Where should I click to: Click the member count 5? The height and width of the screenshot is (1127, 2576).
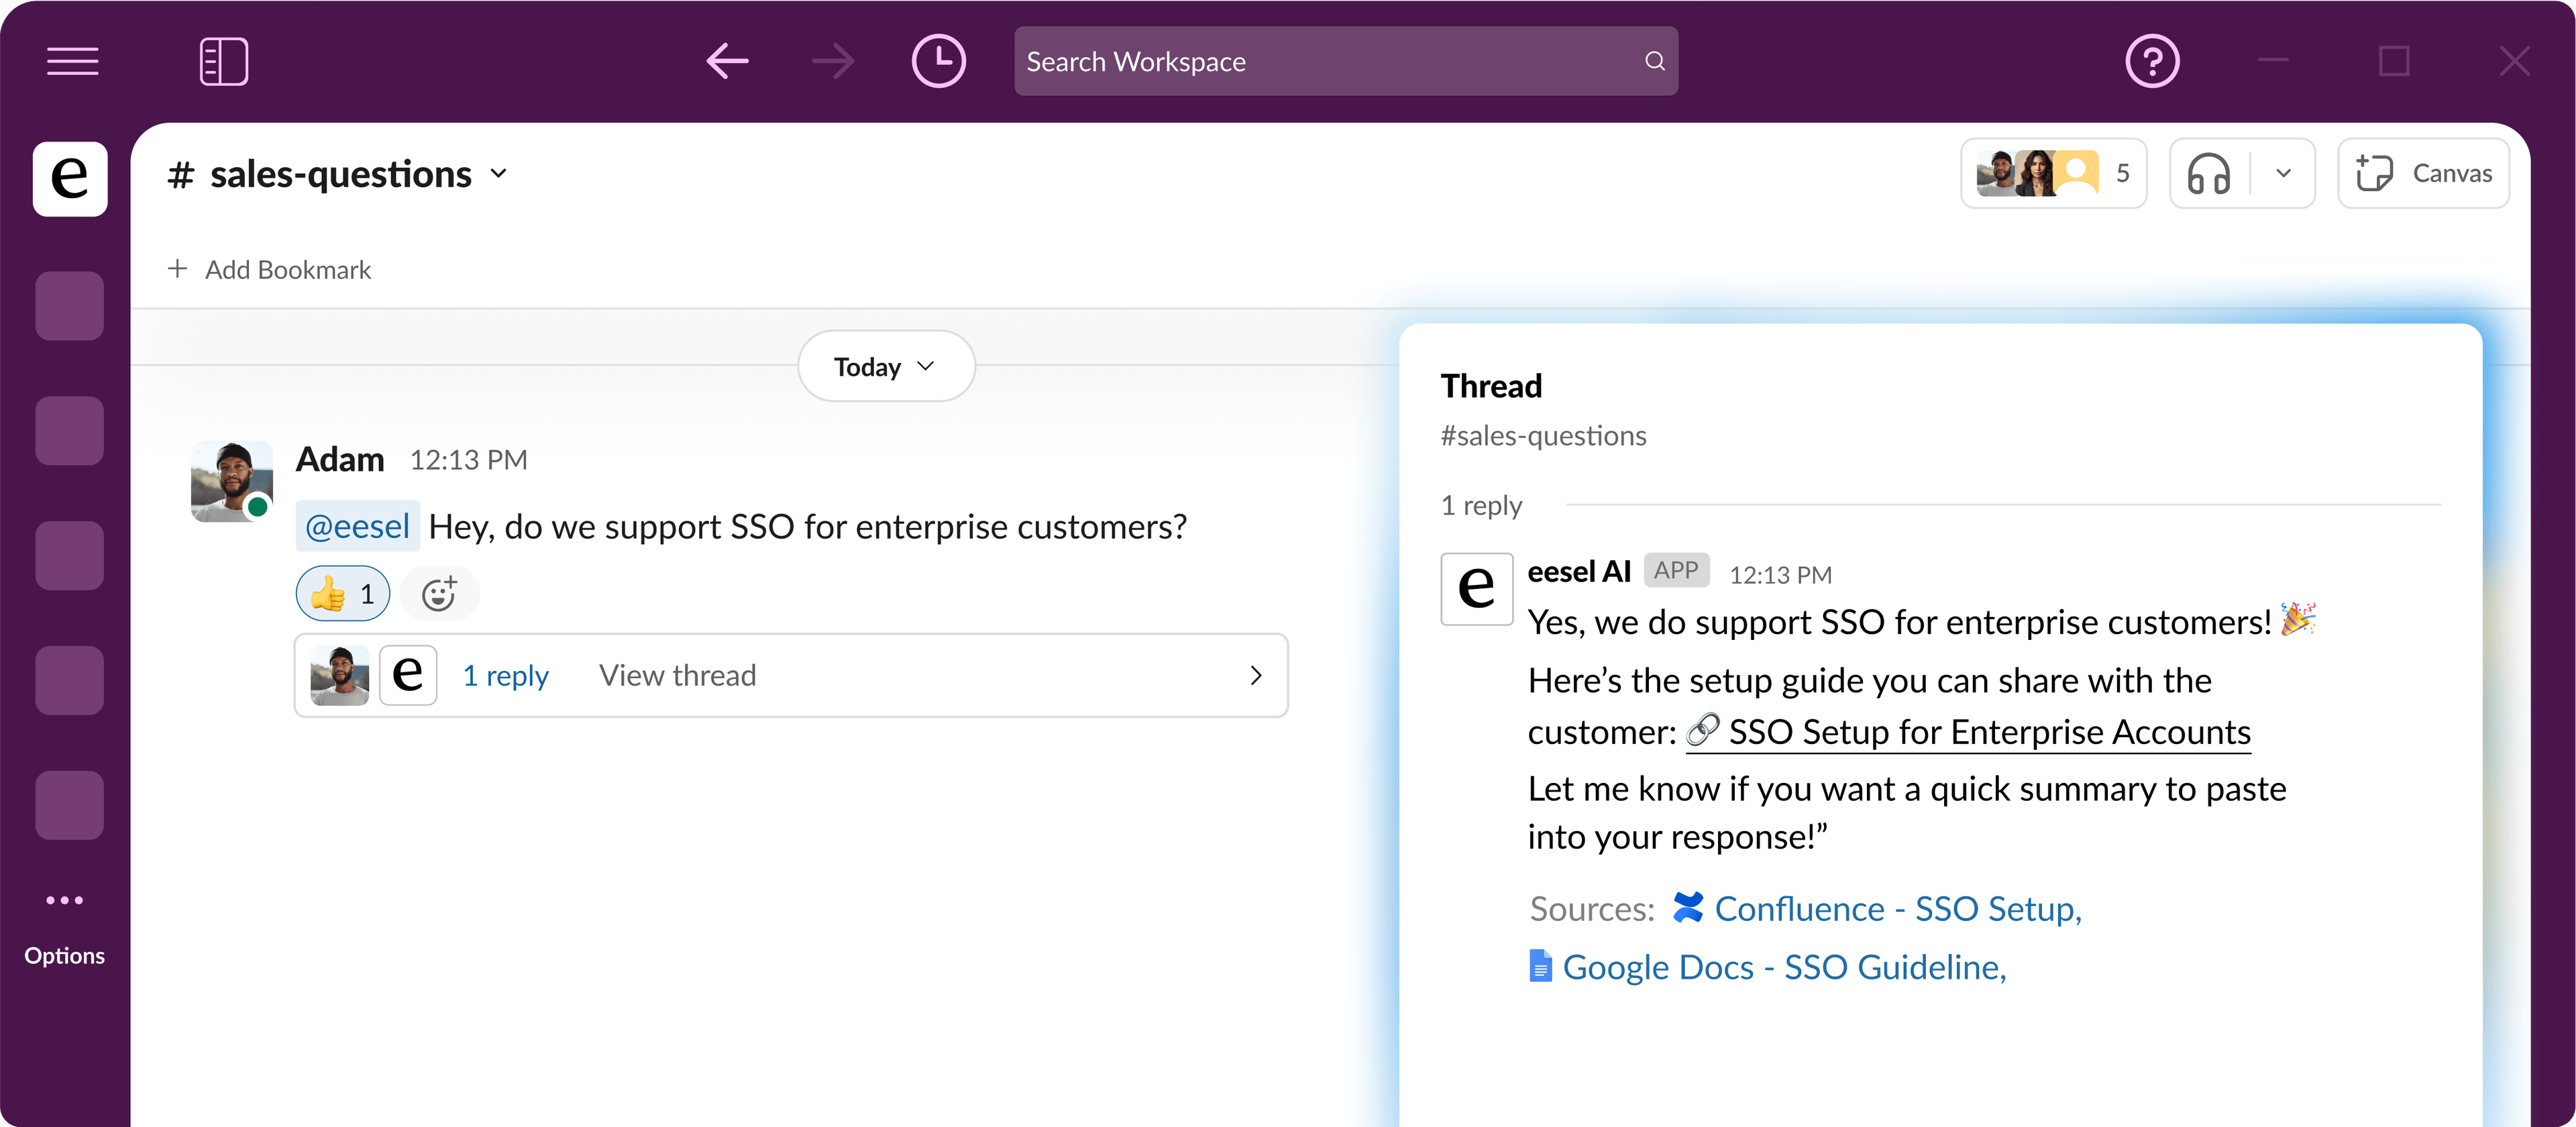[x=2122, y=173]
